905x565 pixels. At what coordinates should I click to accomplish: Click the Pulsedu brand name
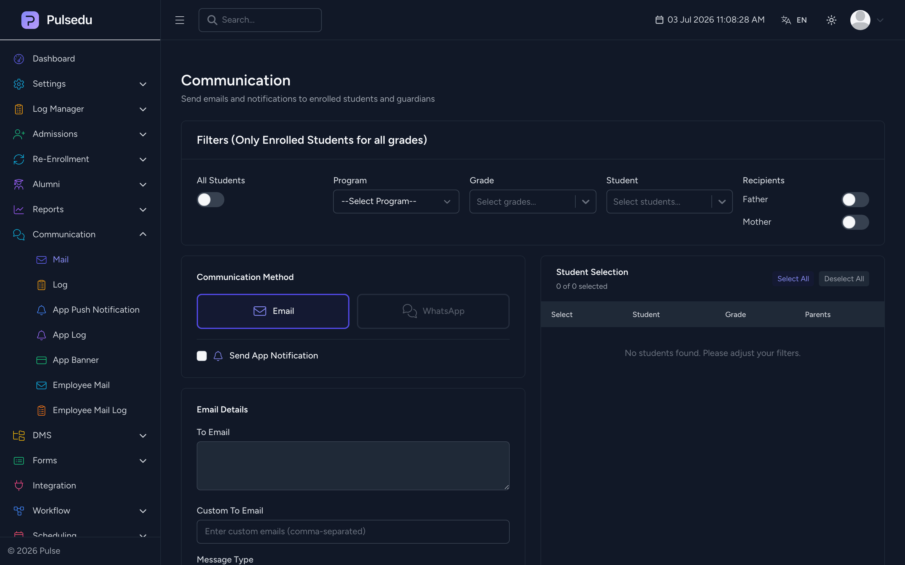pos(69,20)
